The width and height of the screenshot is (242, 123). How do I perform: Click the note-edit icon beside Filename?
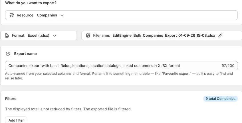tap(88, 35)
